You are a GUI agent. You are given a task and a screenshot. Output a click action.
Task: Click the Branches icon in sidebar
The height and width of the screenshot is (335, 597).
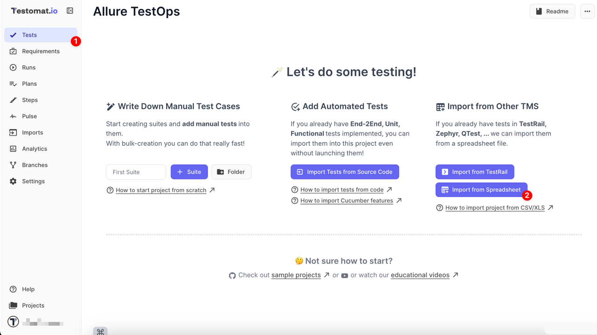click(13, 165)
